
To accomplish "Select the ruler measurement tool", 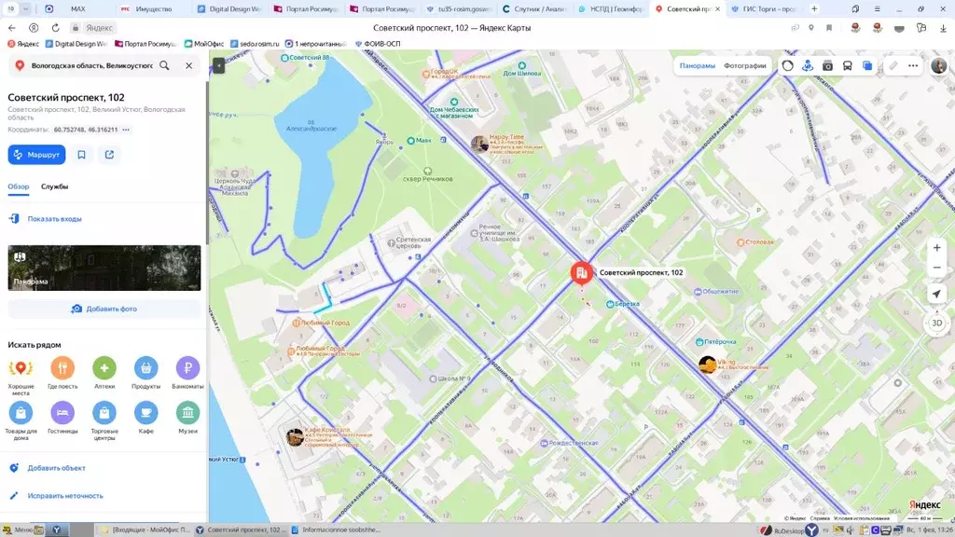I will coord(893,66).
